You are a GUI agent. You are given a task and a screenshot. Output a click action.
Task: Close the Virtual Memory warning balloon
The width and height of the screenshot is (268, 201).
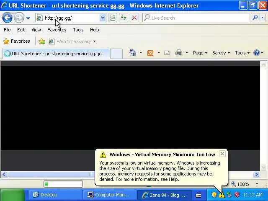(x=222, y=154)
